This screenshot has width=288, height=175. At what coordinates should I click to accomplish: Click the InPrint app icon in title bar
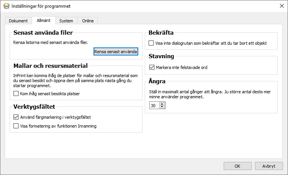coord(6,6)
